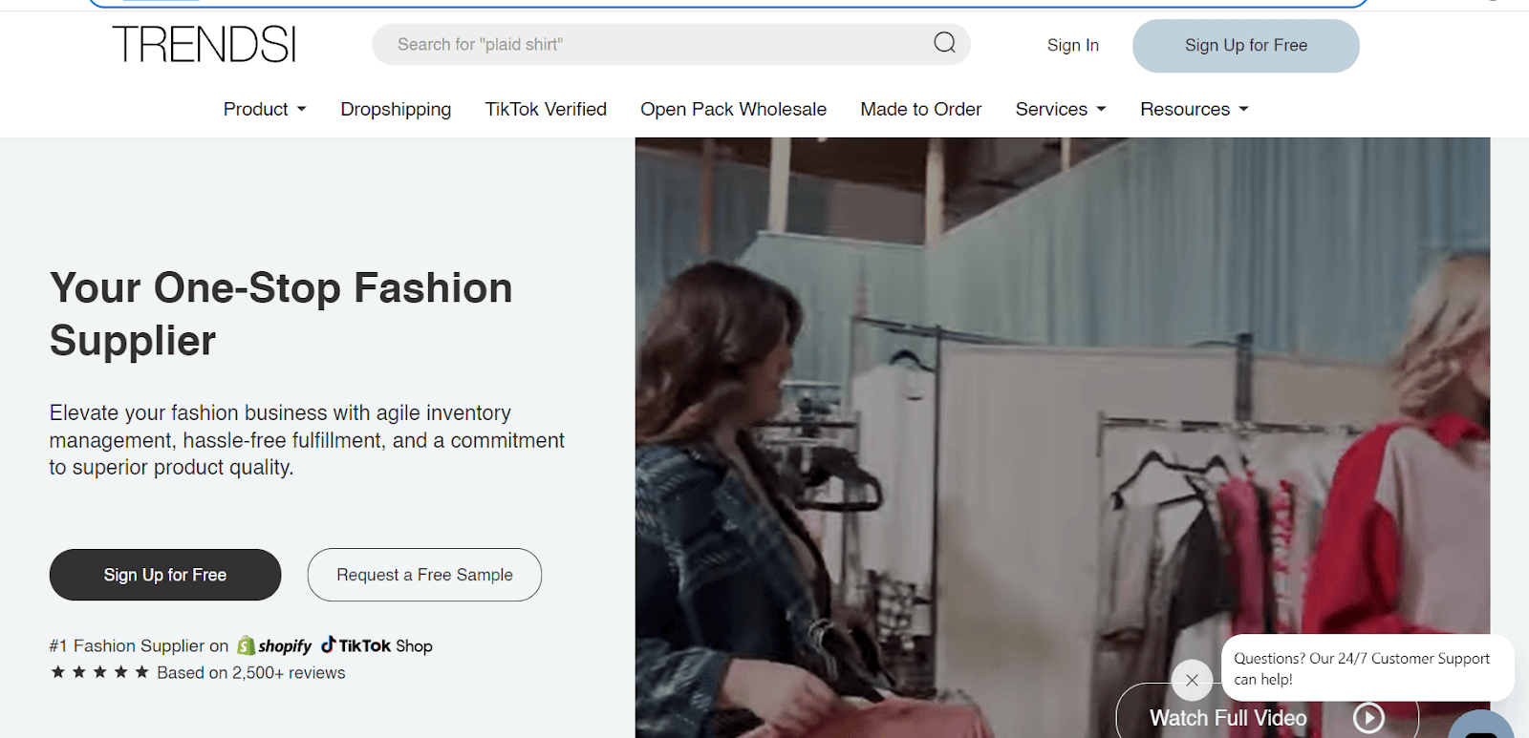Screen dimensions: 1529x738
Task: Open the TikTok Verified page
Action: (546, 110)
